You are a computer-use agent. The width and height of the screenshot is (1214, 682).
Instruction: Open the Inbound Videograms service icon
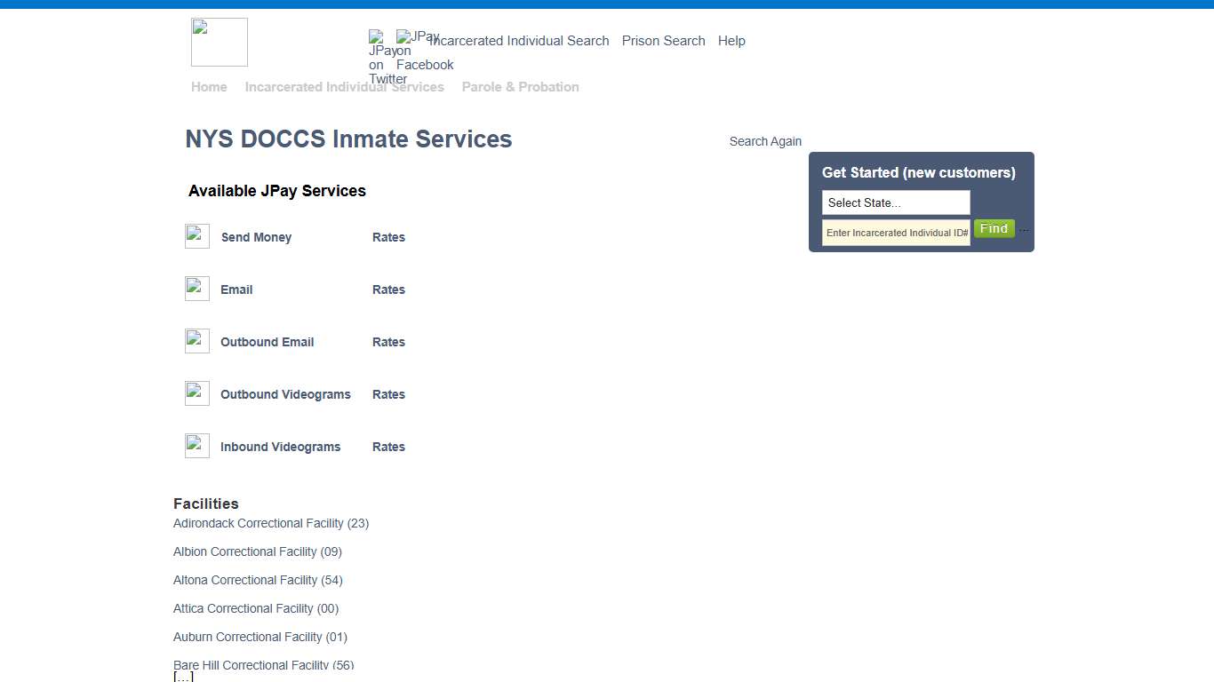196,445
